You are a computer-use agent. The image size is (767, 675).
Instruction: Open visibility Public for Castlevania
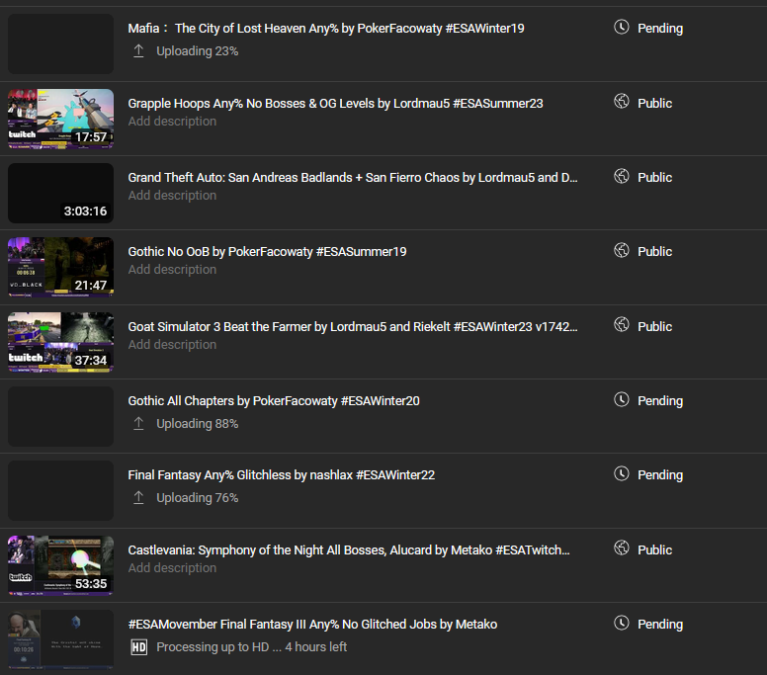[654, 550]
